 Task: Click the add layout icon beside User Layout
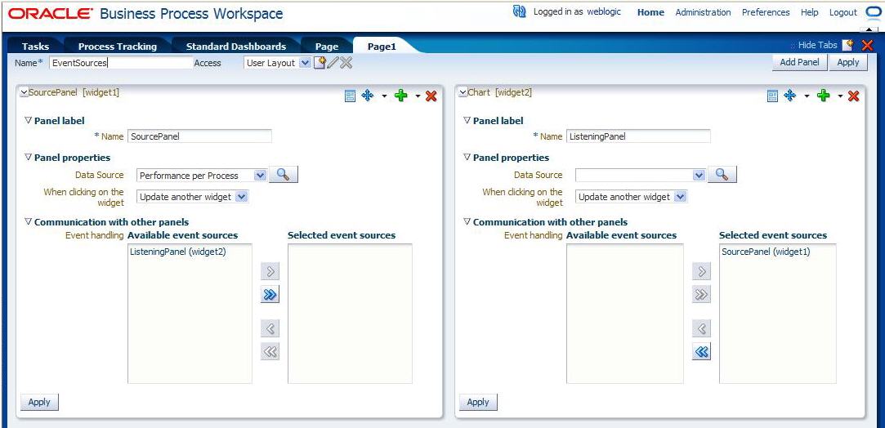pyautogui.click(x=320, y=63)
